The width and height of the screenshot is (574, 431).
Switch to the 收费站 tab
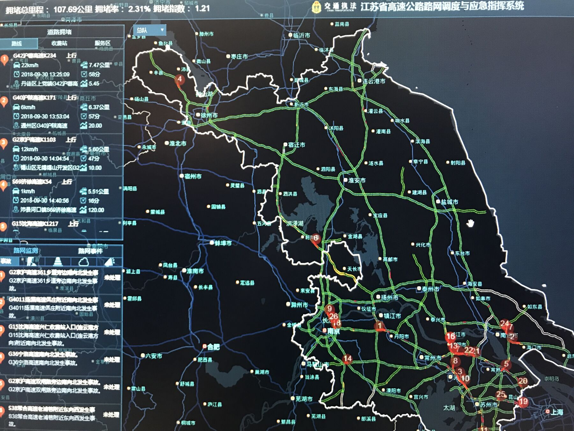[x=59, y=43]
